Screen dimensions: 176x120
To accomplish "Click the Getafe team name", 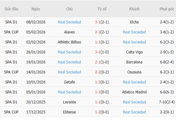I will click(x=69, y=82).
